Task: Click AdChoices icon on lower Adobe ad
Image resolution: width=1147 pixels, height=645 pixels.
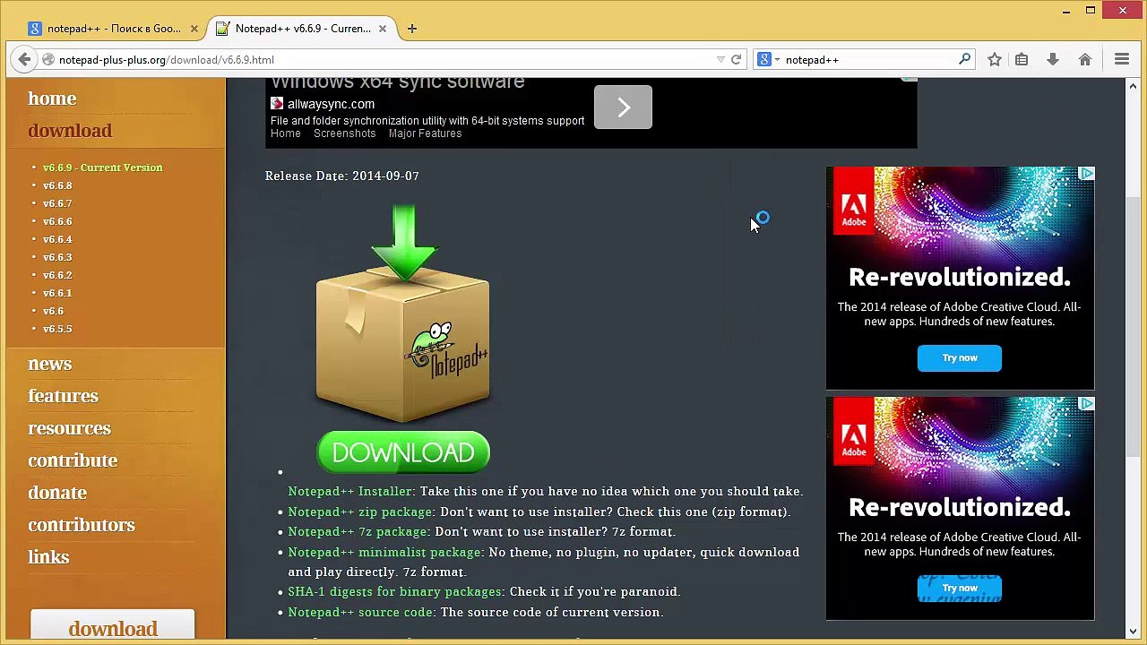Action: 1086,404
